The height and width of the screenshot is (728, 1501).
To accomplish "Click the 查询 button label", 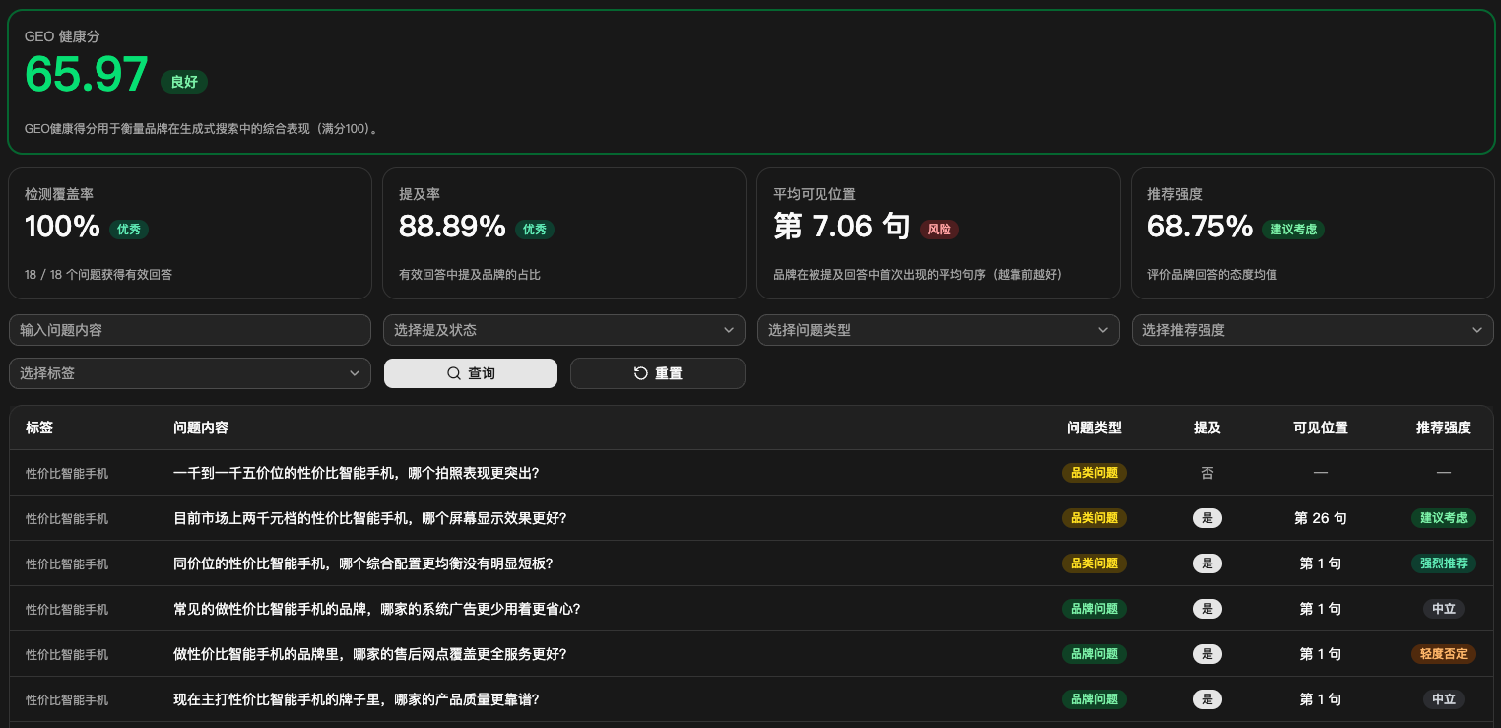I will coord(482,373).
